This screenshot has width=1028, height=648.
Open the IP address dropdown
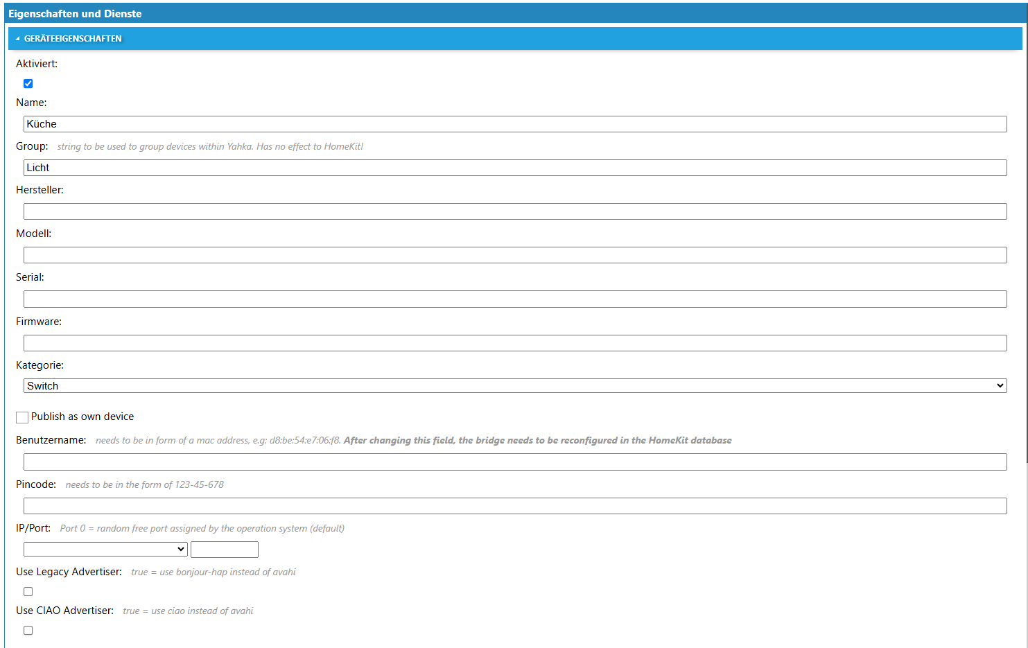105,550
